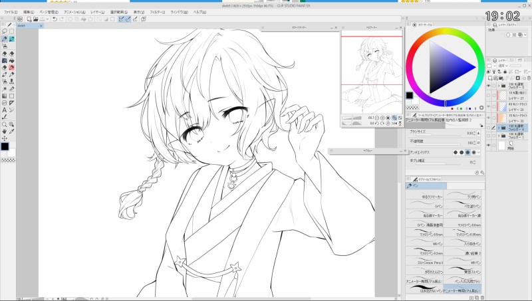This screenshot has width=532, height=301.
Task: Select the Rectangle marquee tool
Action: pos(11,31)
